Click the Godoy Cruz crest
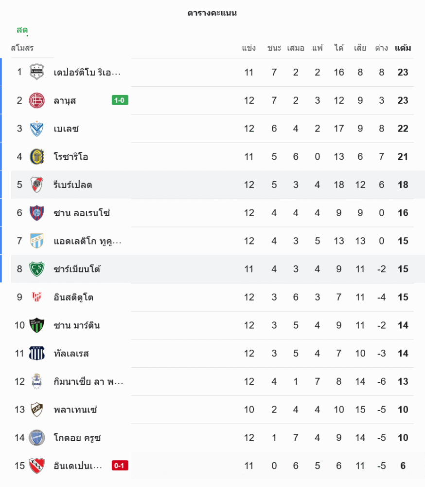Screen dimensions: 425x487 [x=36, y=437]
